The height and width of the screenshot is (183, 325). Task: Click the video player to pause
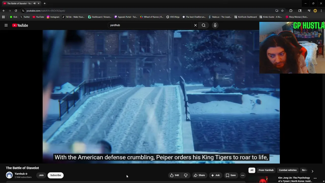pyautogui.click(x=161, y=97)
